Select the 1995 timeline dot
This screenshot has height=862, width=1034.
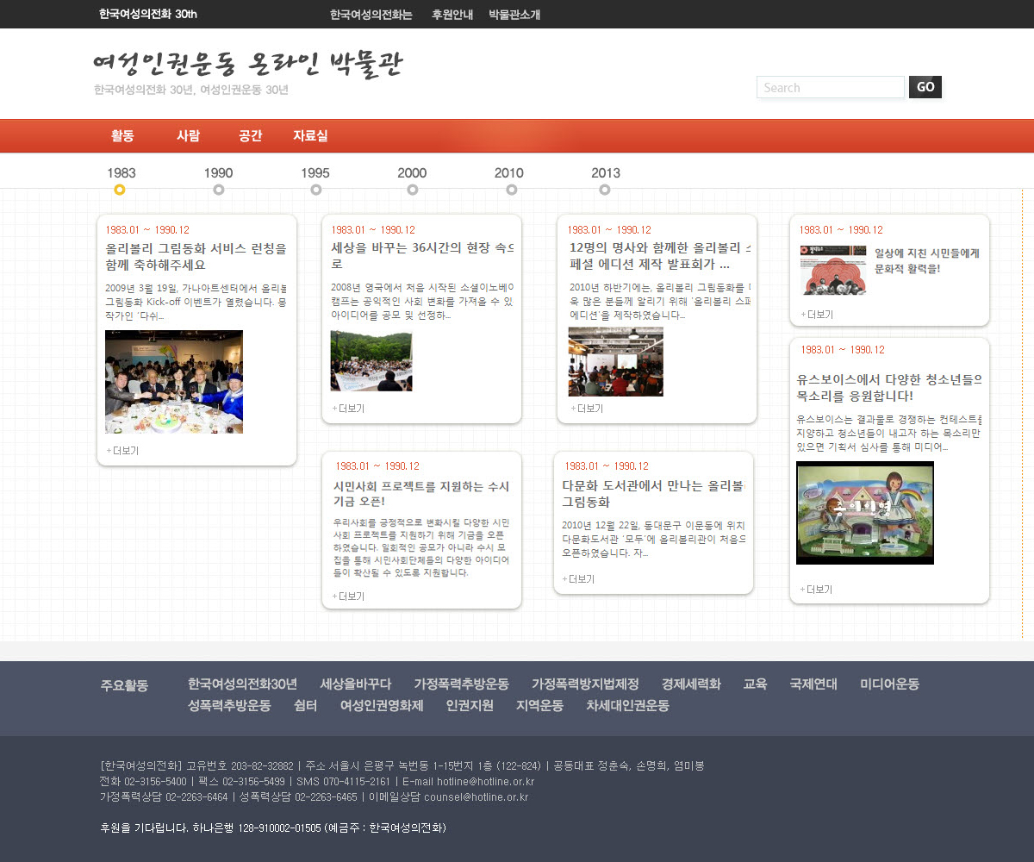[x=315, y=189]
